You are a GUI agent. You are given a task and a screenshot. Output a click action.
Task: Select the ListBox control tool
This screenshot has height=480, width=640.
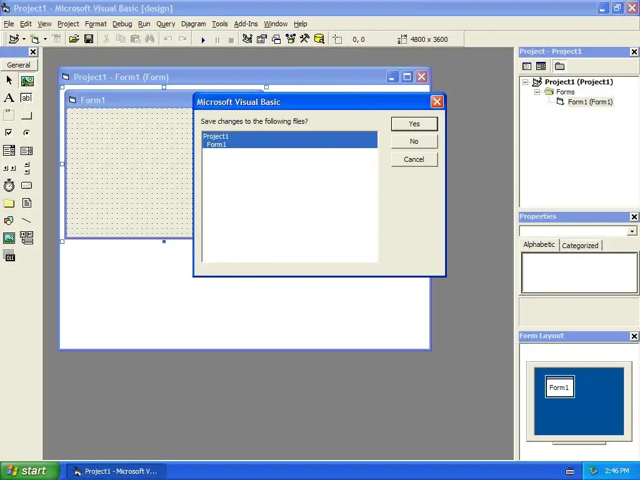pos(27,151)
